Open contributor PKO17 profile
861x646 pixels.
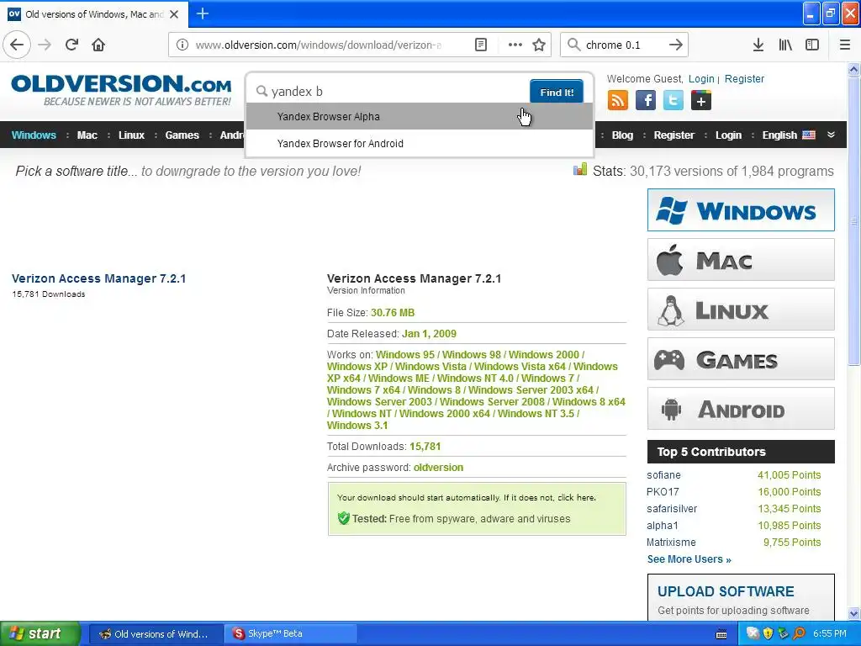click(663, 491)
